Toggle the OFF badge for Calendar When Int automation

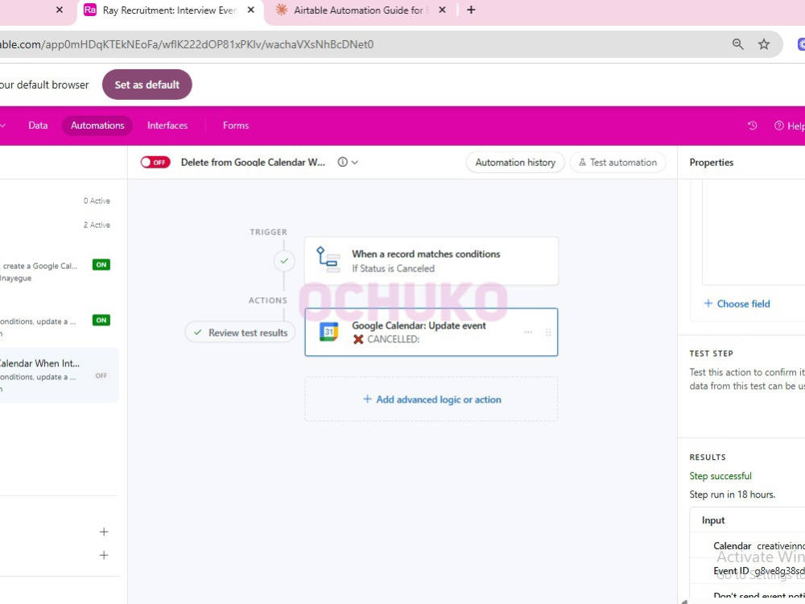(x=101, y=375)
